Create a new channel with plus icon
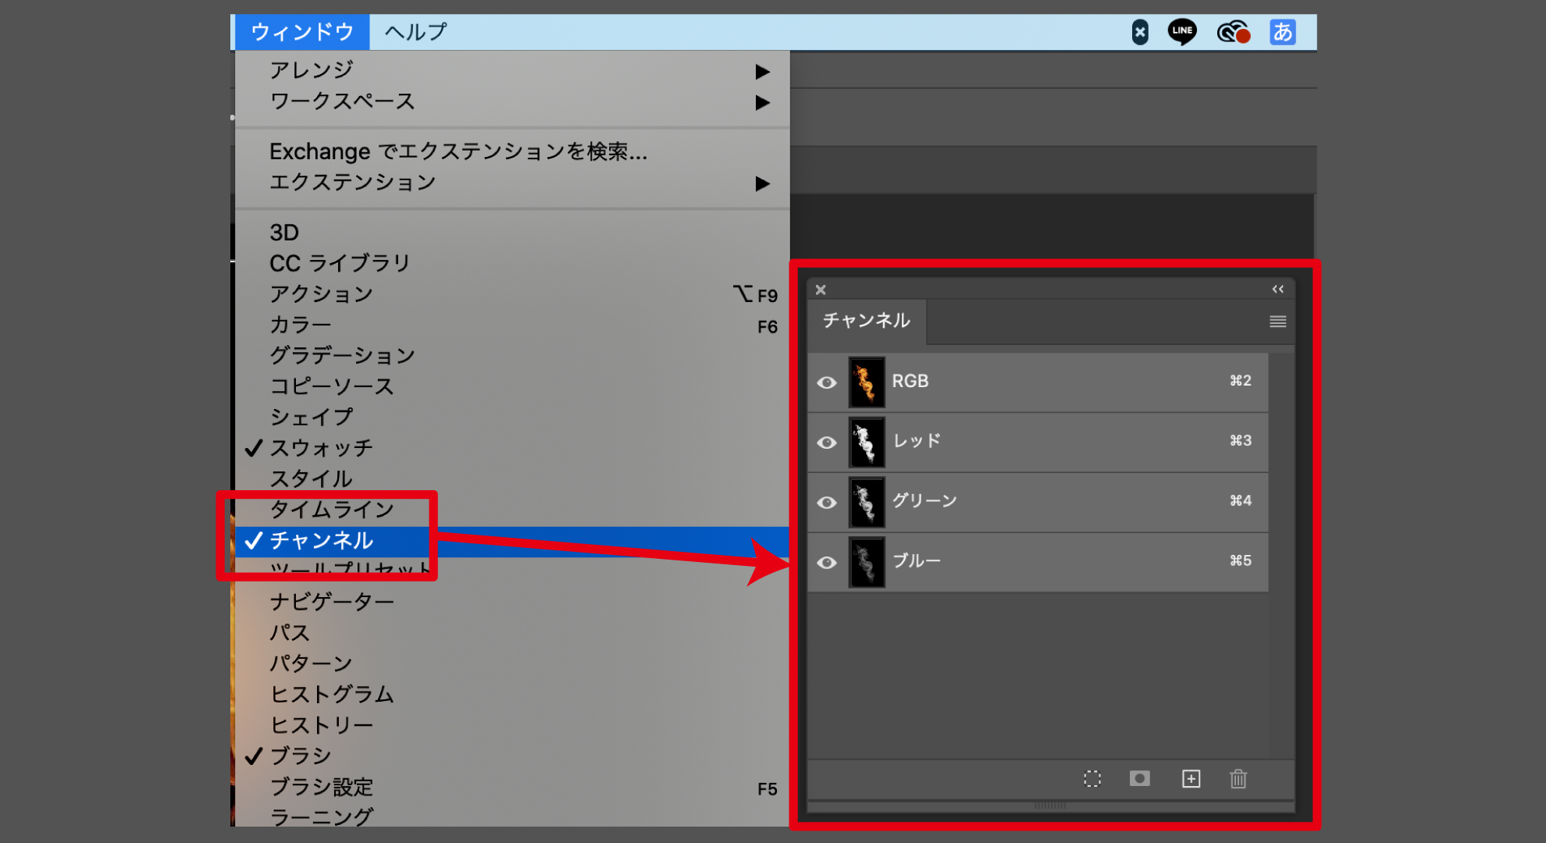 click(x=1191, y=778)
